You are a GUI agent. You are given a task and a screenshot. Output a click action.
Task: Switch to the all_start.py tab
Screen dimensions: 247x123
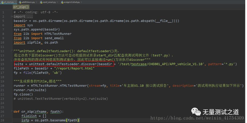[9, 2]
